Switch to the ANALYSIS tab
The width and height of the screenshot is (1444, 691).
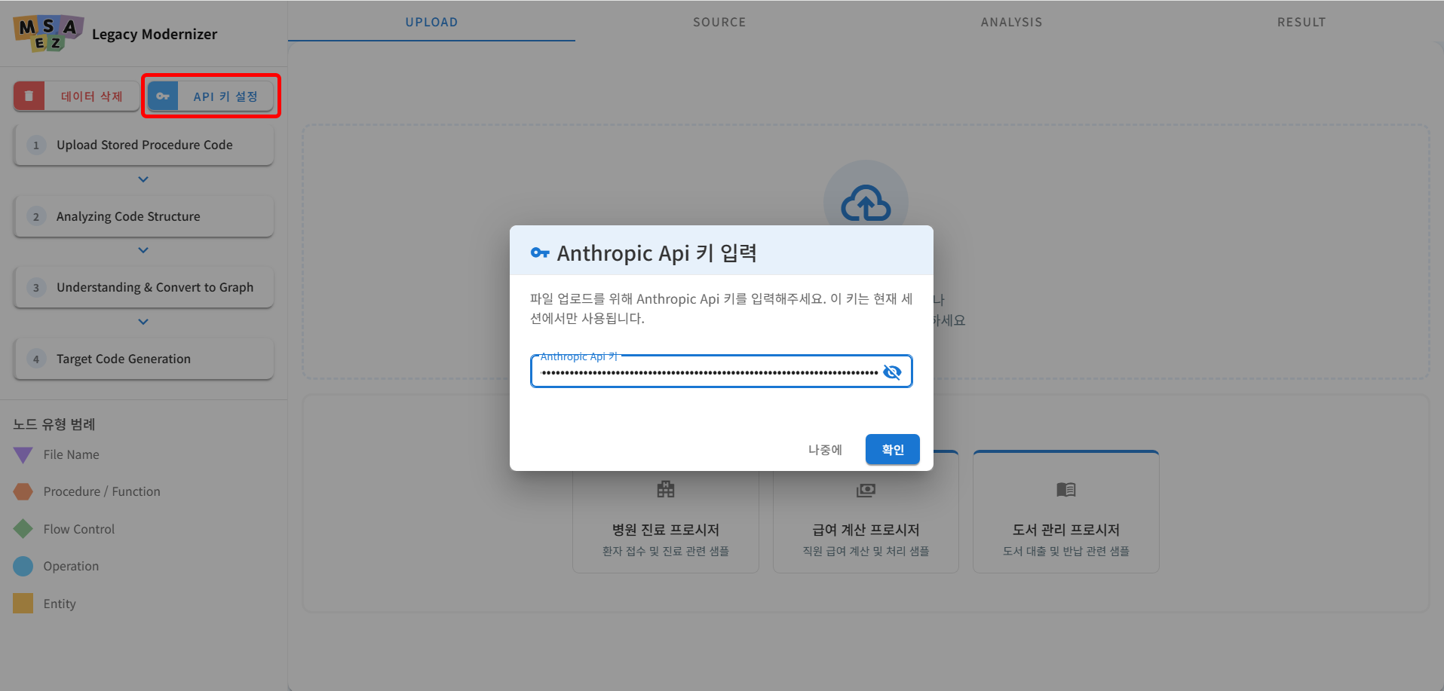coord(1011,22)
